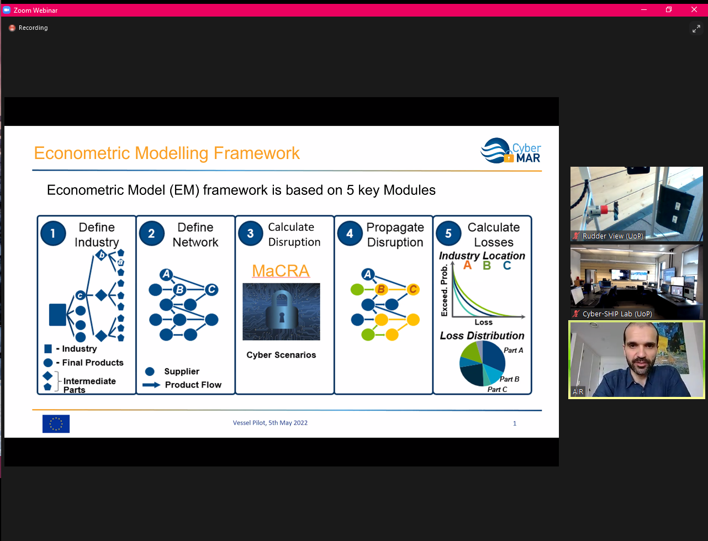Click the muted microphone icon on Rudder View
This screenshot has height=541, width=708.
coord(577,236)
